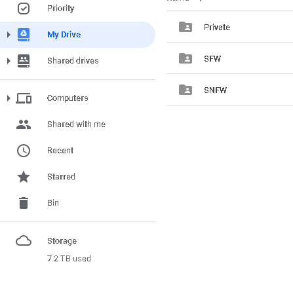
Task: Select the Private folder row
Action: [x=229, y=27]
